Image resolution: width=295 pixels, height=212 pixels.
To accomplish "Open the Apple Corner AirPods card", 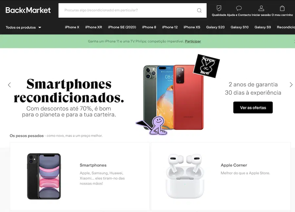I will [x=221, y=176].
